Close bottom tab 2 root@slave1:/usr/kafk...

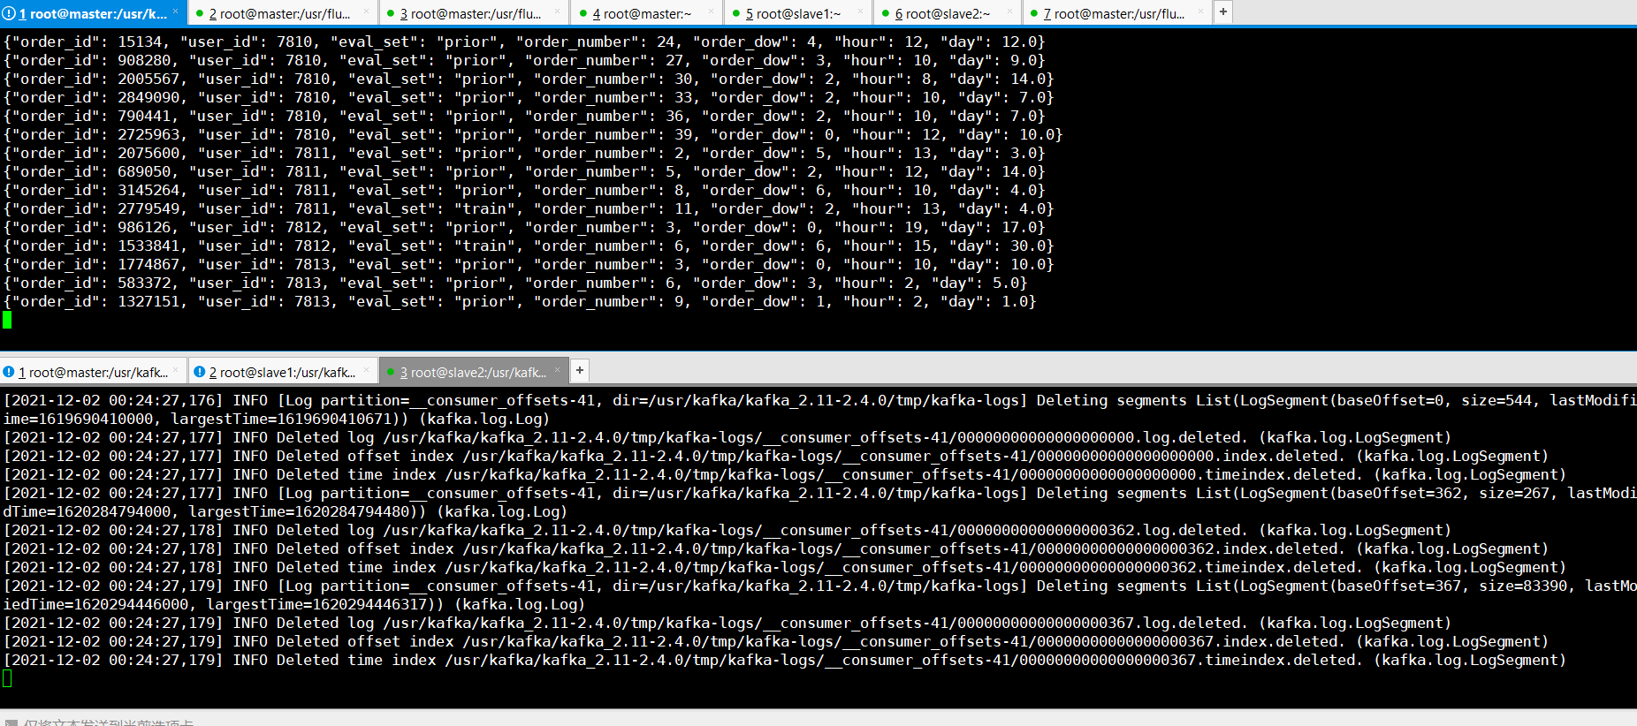367,370
